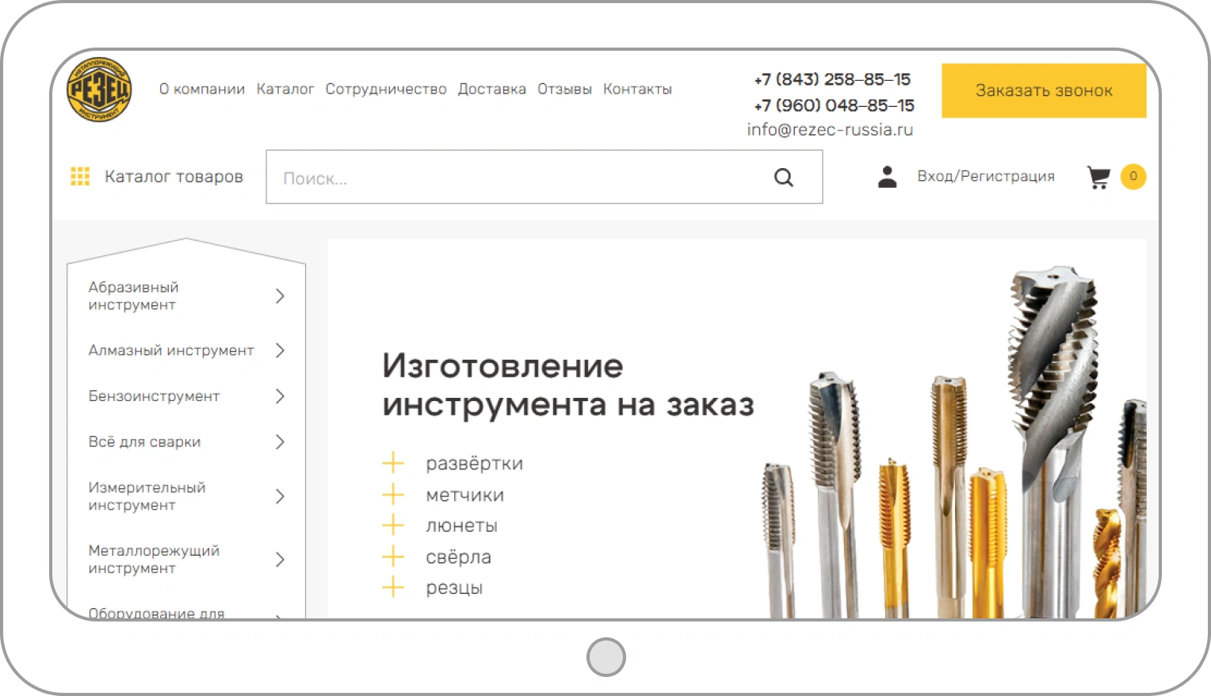Expand the Алмазный инструмент chevron
Viewport: 1211px width, 696px height.
pyautogui.click(x=280, y=350)
